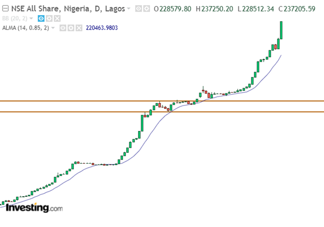
Task: Collapse the legend with the minus box icon
Action: tap(5, 9)
